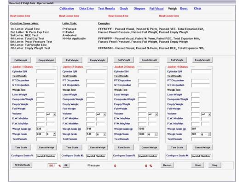Focus Jacket 4 Test Remark field
The image size is (243, 182).
coord(201,139)
